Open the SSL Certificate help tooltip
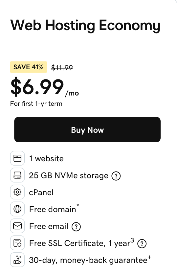Image resolution: width=177 pixels, height=274 pixels. [141, 244]
